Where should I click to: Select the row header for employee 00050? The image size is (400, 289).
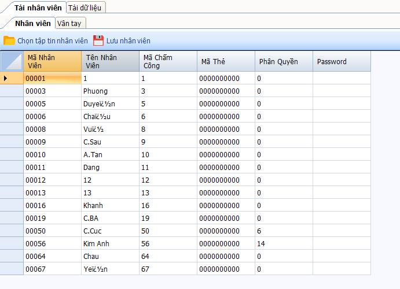coord(12,231)
